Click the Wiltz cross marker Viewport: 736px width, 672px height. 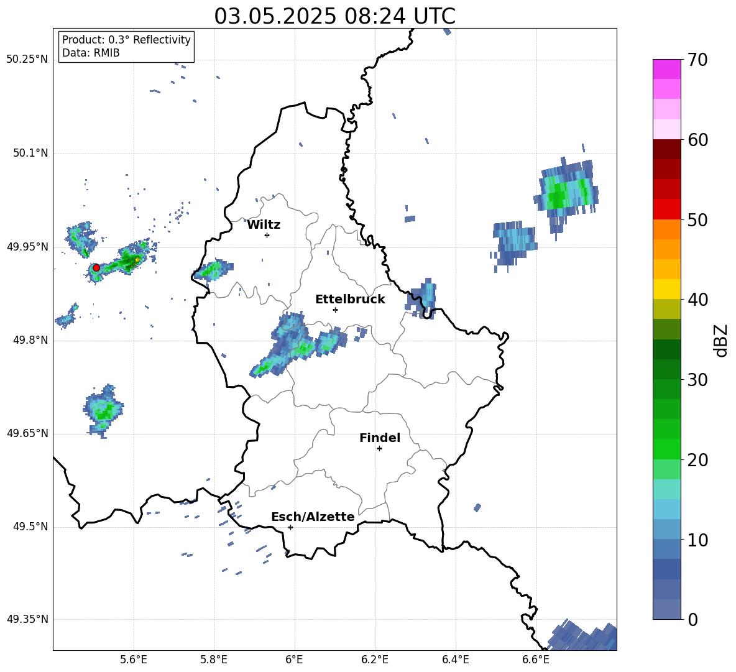pos(267,235)
